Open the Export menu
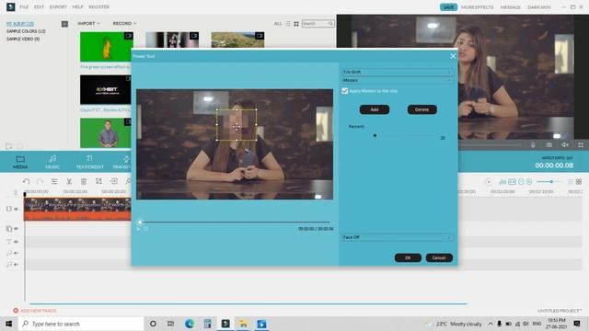 [58, 6]
